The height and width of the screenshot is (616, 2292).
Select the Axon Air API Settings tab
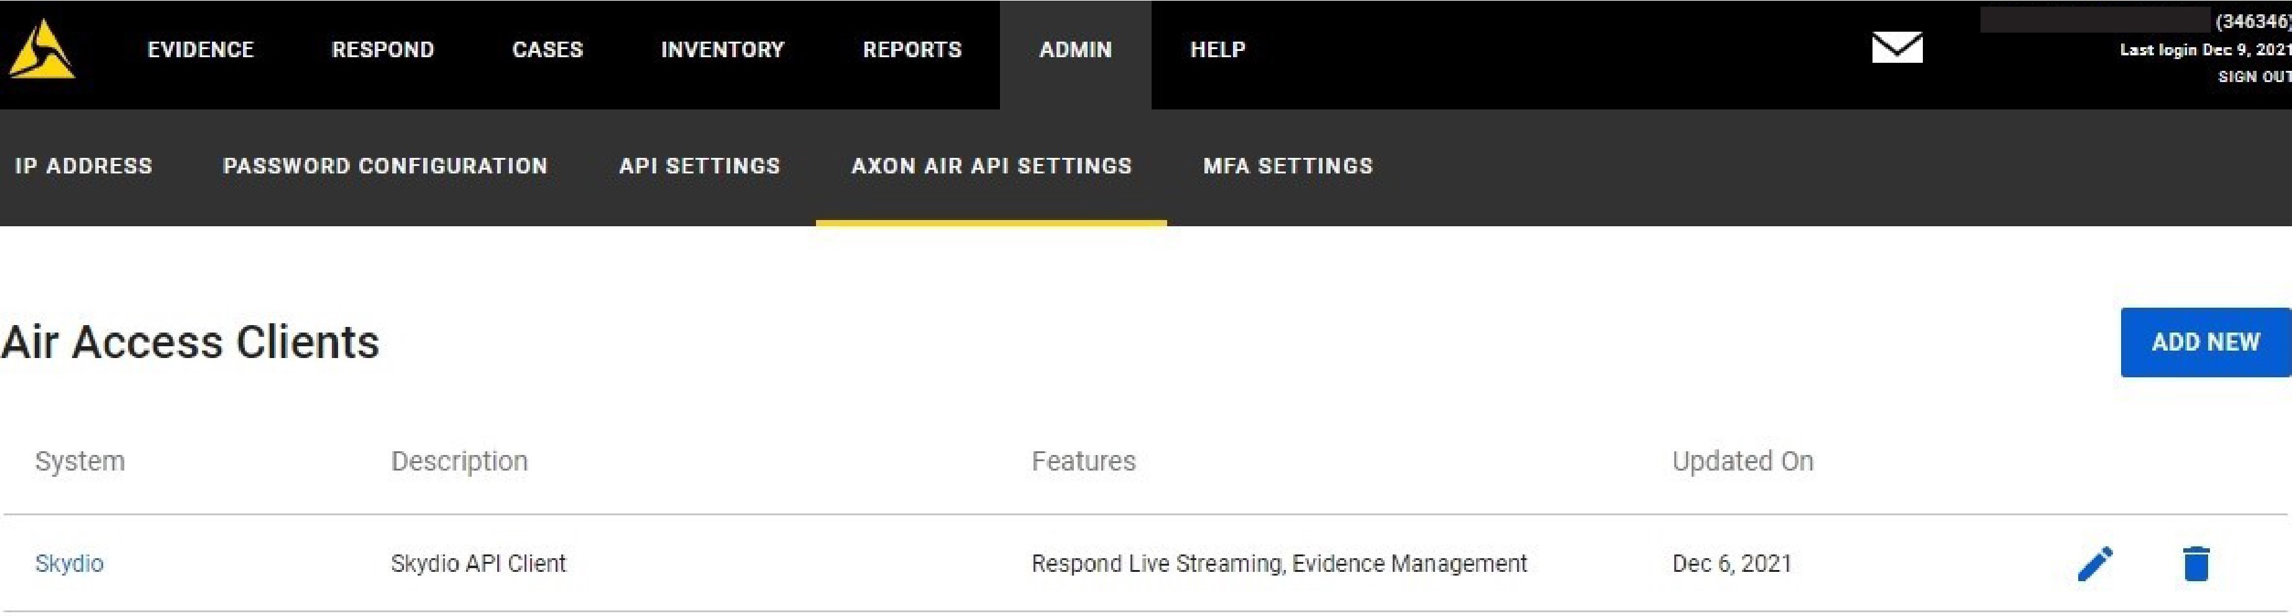tap(991, 167)
